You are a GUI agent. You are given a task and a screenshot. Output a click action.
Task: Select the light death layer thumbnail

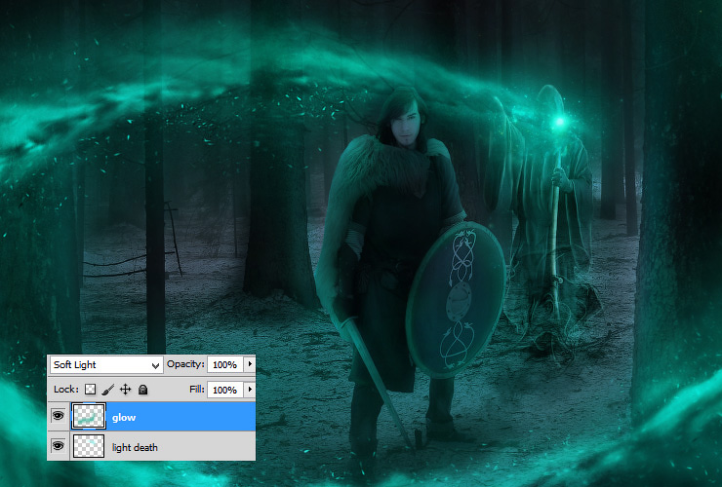pyautogui.click(x=89, y=446)
